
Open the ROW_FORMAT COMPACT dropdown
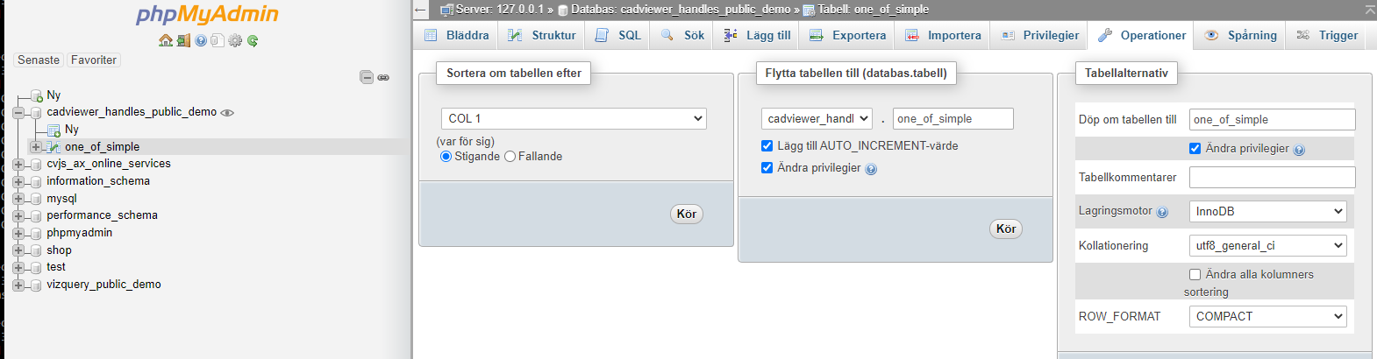pyautogui.click(x=1267, y=316)
